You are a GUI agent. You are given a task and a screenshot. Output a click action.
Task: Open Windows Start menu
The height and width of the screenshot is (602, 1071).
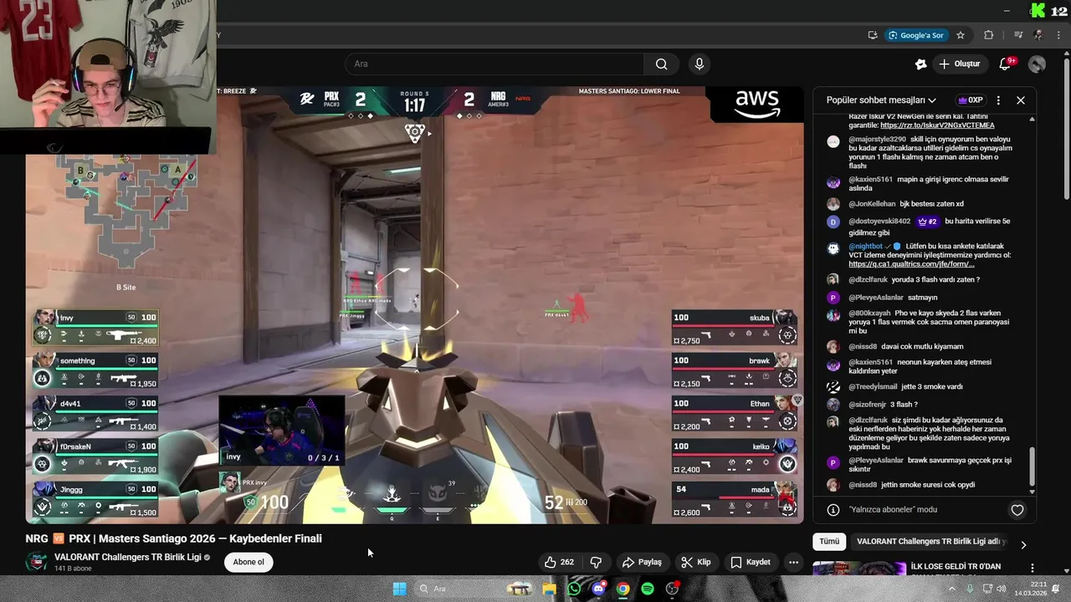(400, 589)
